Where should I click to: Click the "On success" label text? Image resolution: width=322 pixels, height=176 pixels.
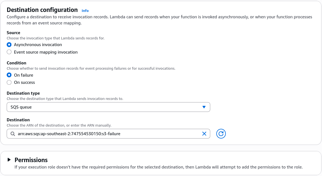coord(24,82)
